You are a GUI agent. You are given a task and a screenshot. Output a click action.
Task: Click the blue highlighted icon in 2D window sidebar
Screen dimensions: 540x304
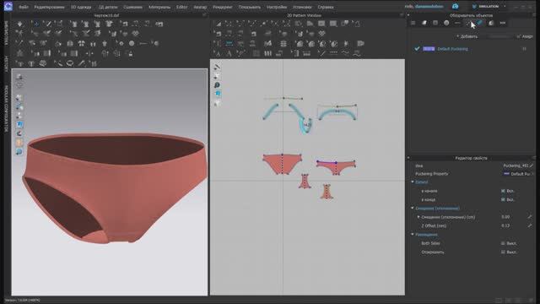pyautogui.click(x=218, y=94)
